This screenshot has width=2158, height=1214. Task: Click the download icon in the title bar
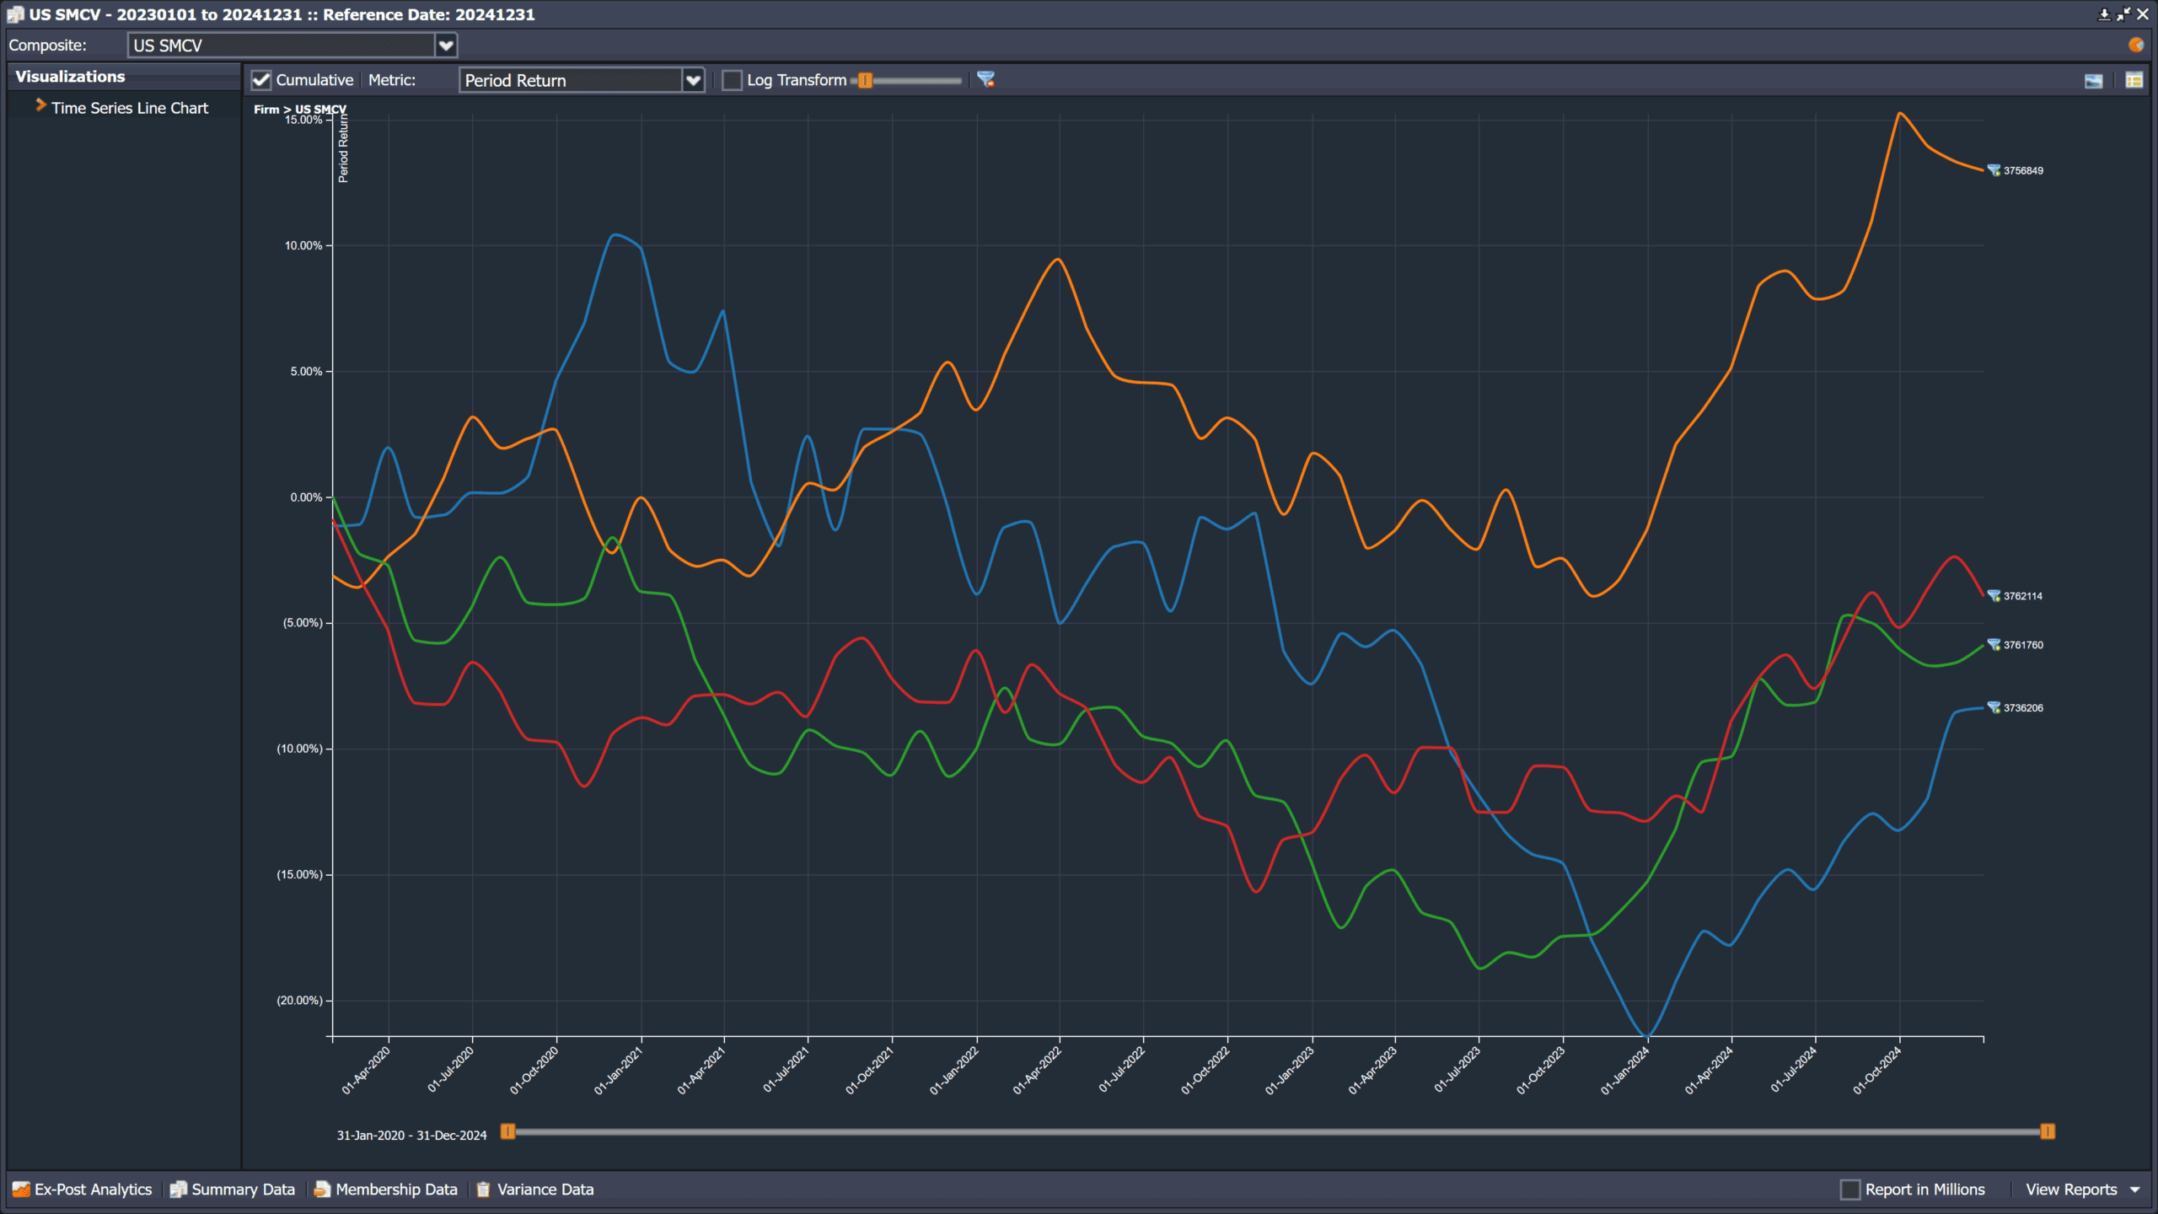[x=2104, y=14]
